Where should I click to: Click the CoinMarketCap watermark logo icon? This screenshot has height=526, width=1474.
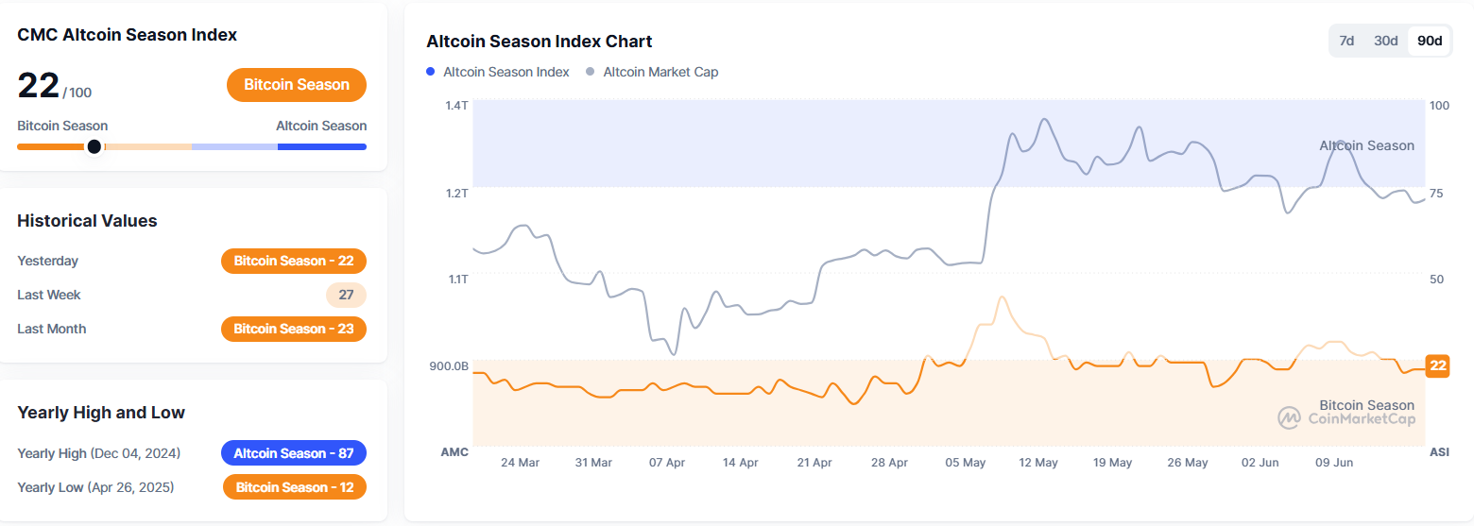[1290, 417]
